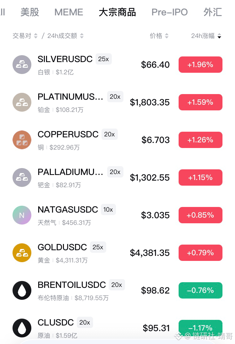Open the NATGASUSDC trading pair row
This screenshot has height=344, width=235.
coord(118,215)
